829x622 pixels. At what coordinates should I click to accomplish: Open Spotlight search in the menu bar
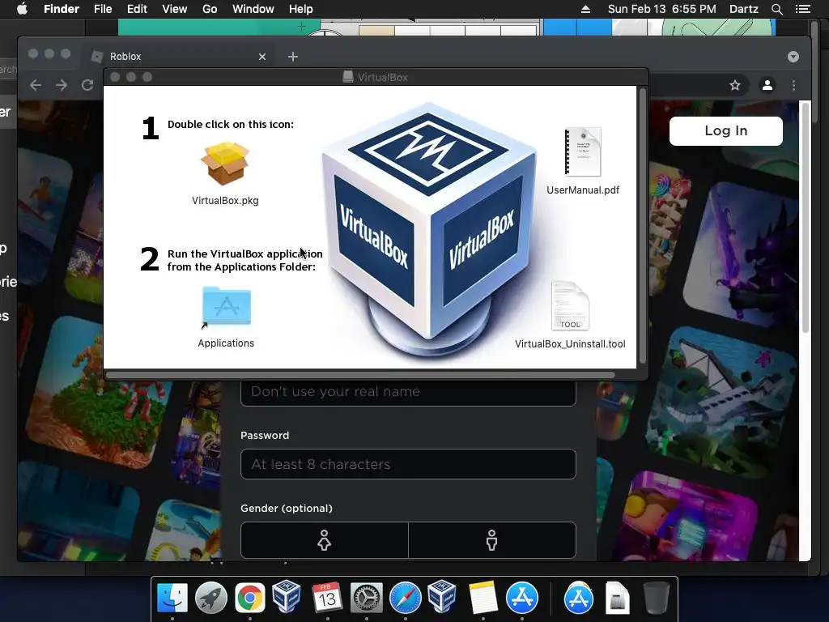(776, 9)
